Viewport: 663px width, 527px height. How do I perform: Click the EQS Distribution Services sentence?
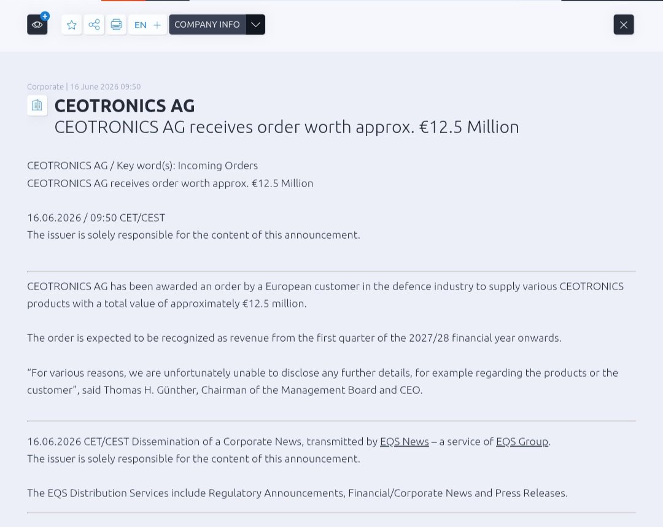click(297, 493)
